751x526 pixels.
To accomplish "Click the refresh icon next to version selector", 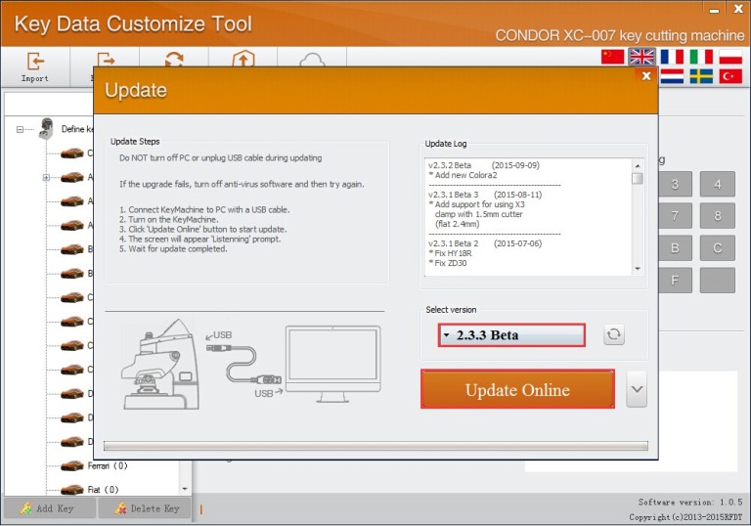I will (x=614, y=334).
